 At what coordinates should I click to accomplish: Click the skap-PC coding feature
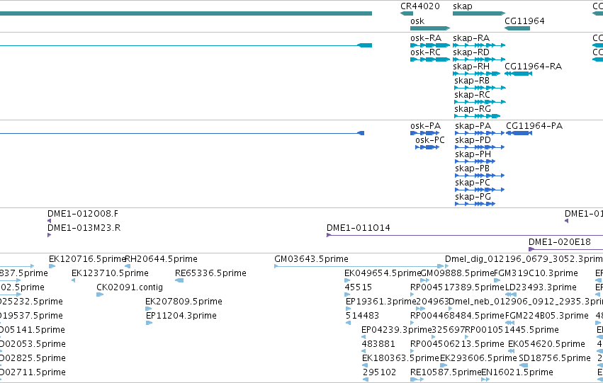point(480,190)
